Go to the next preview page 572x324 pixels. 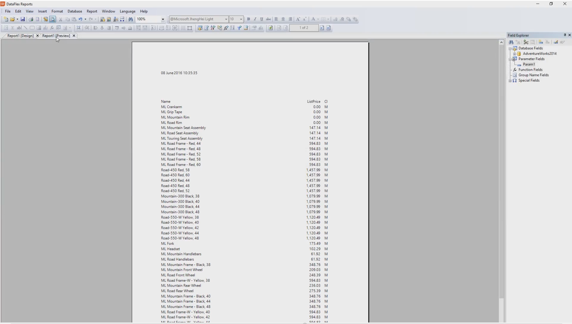(x=322, y=28)
